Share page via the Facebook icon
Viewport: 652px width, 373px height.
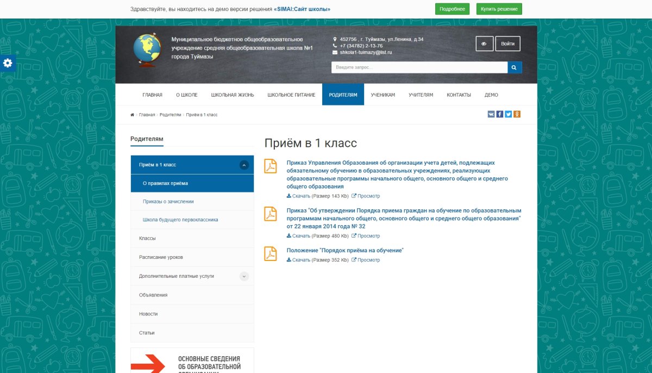(499, 114)
